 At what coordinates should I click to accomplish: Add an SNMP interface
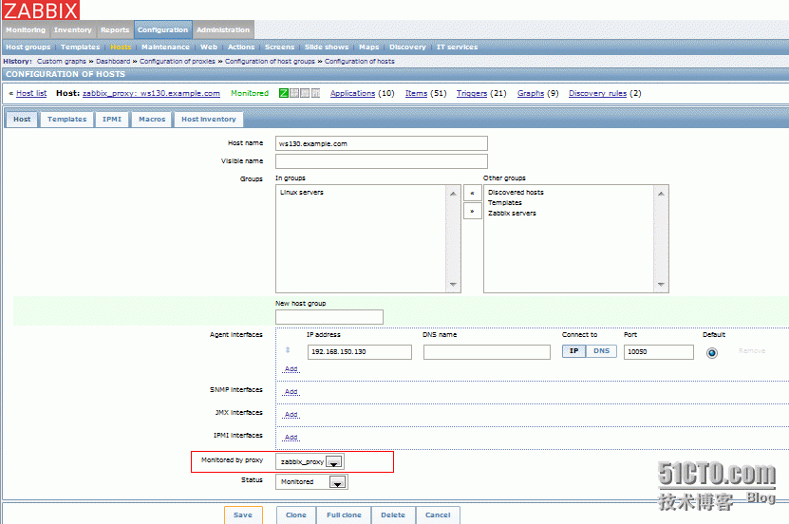pyautogui.click(x=291, y=391)
